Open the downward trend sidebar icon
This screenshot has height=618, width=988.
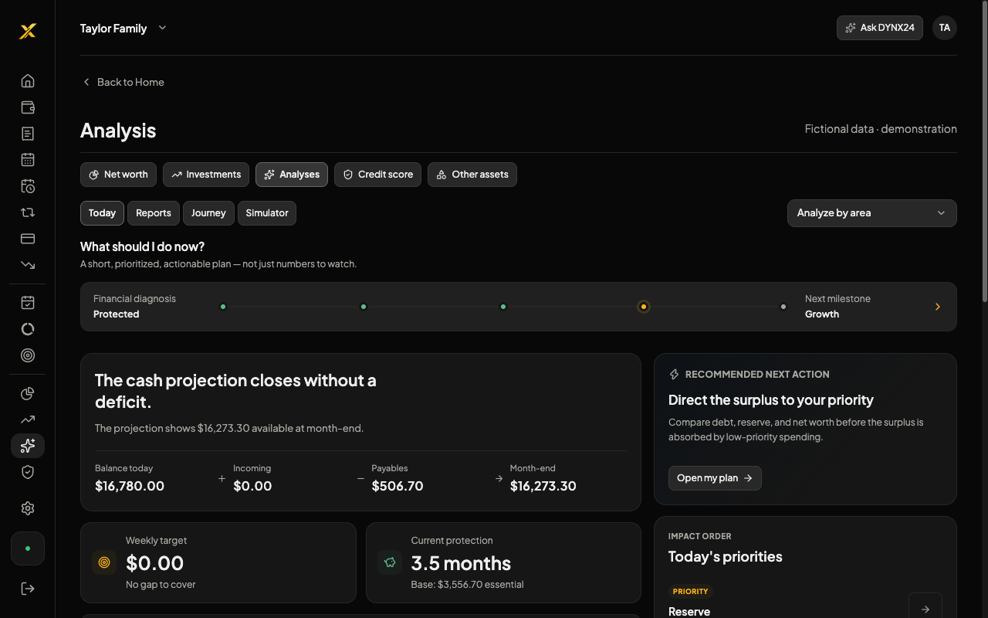click(28, 265)
